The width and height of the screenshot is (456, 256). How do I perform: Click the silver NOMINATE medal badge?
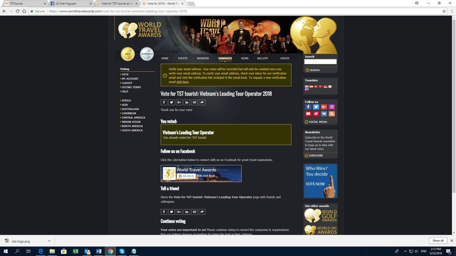click(147, 54)
